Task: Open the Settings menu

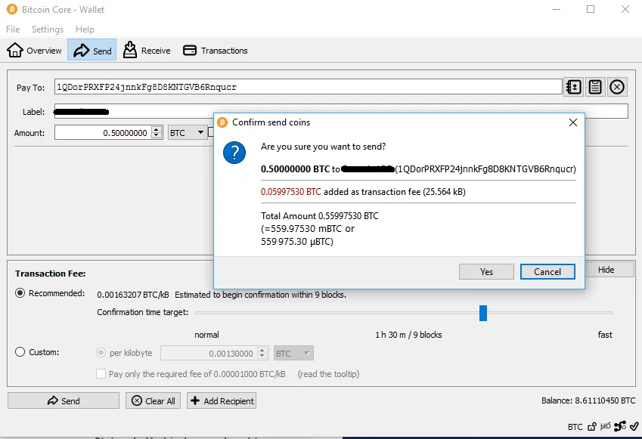Action: click(x=48, y=29)
